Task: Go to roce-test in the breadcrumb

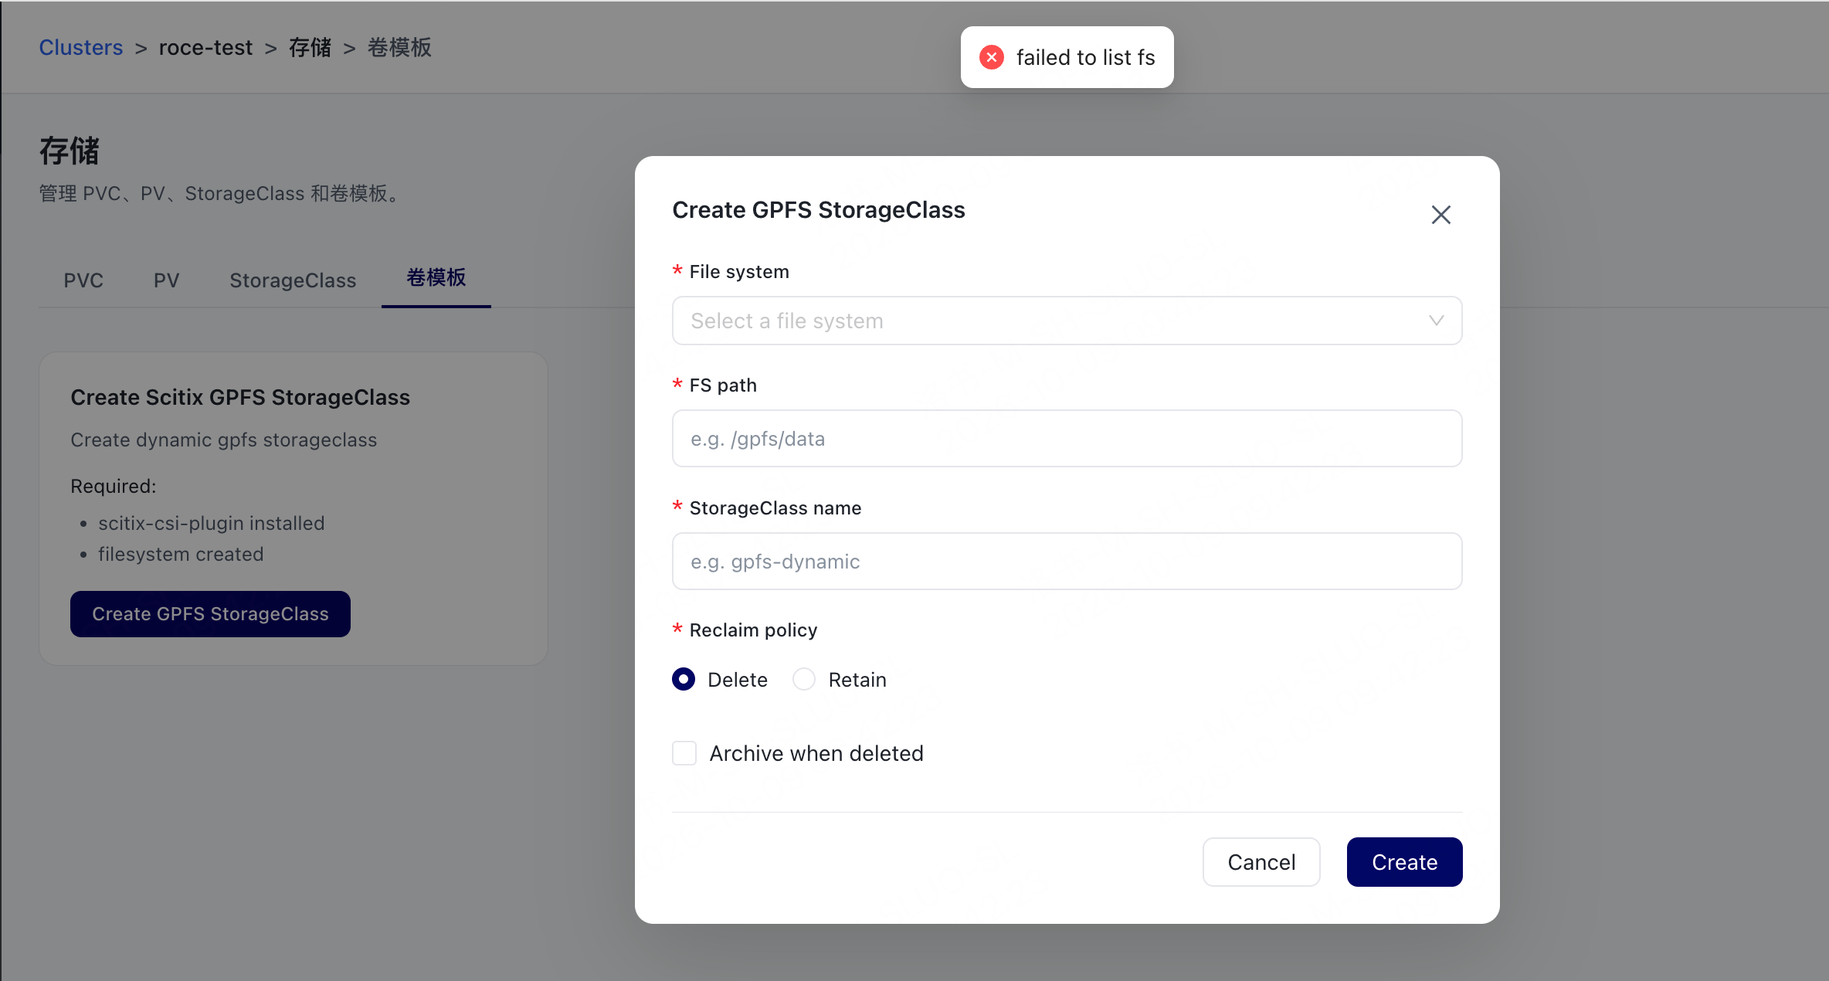Action: (205, 48)
